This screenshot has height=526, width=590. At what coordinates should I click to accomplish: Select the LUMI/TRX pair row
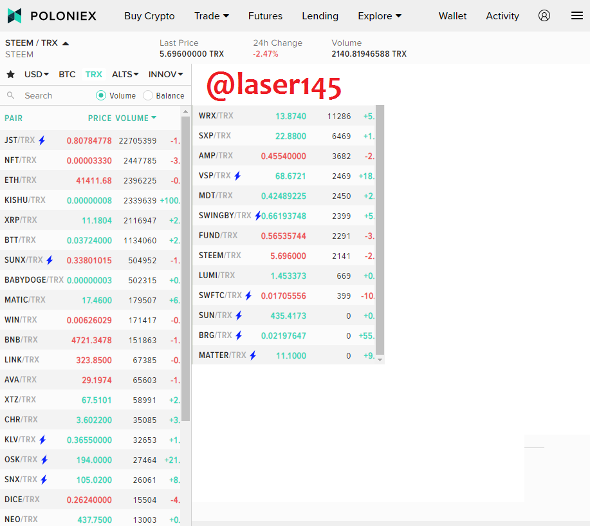coord(284,276)
